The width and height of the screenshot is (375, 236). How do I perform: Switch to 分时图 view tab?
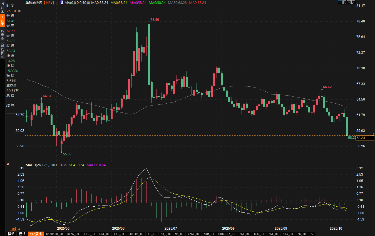pos(3,7)
